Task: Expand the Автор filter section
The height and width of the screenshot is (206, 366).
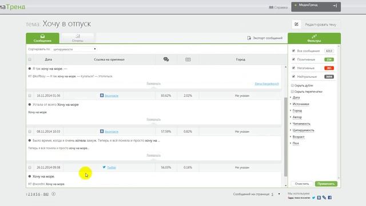Action: point(297,117)
